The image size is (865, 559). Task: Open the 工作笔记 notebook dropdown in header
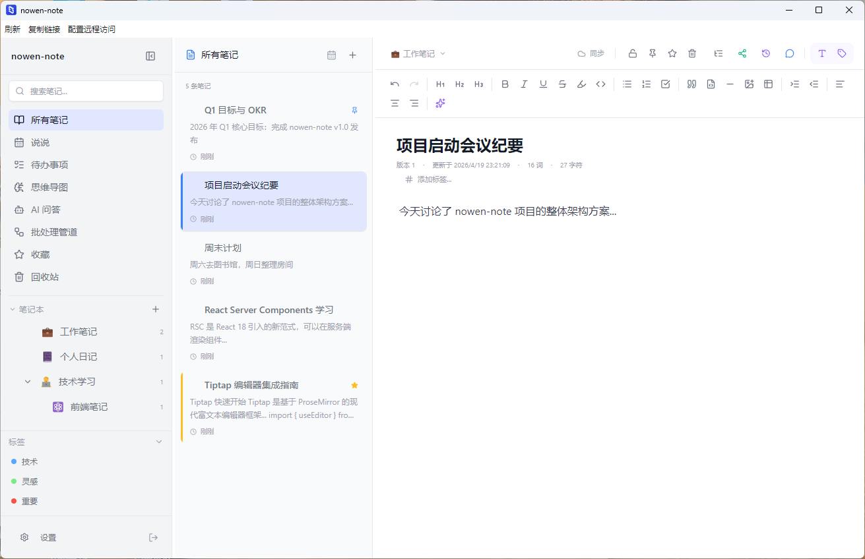coord(418,54)
